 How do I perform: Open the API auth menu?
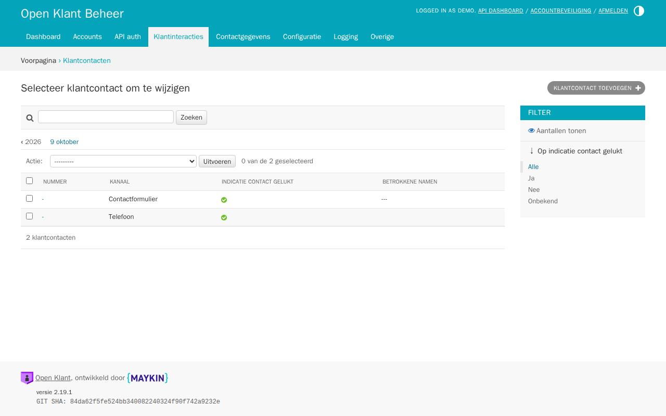[127, 37]
